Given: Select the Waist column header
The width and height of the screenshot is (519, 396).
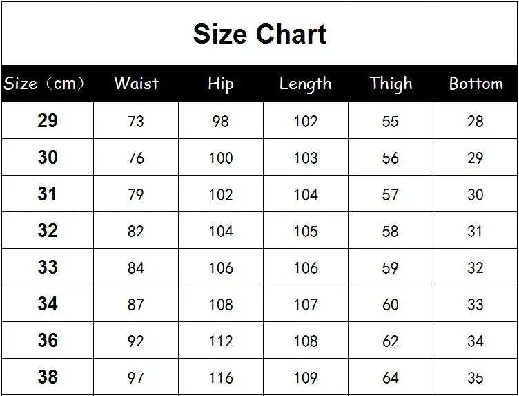Looking at the screenshot, I should [137, 83].
